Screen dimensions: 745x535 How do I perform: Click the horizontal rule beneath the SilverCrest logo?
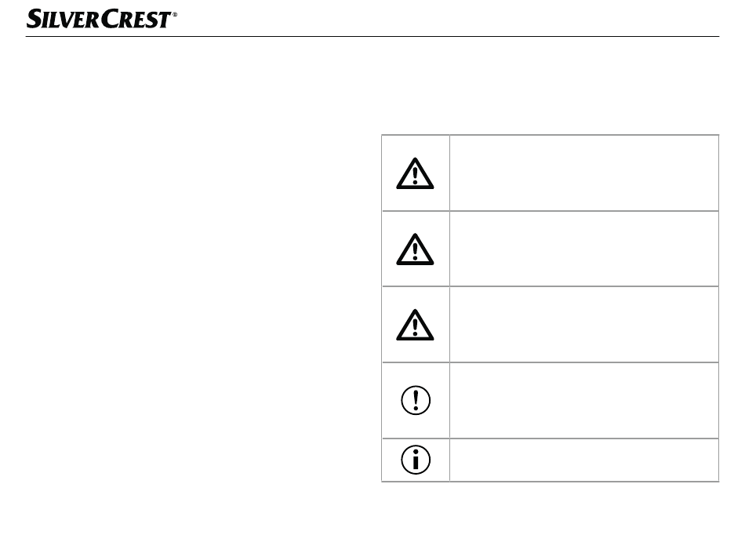click(x=372, y=36)
